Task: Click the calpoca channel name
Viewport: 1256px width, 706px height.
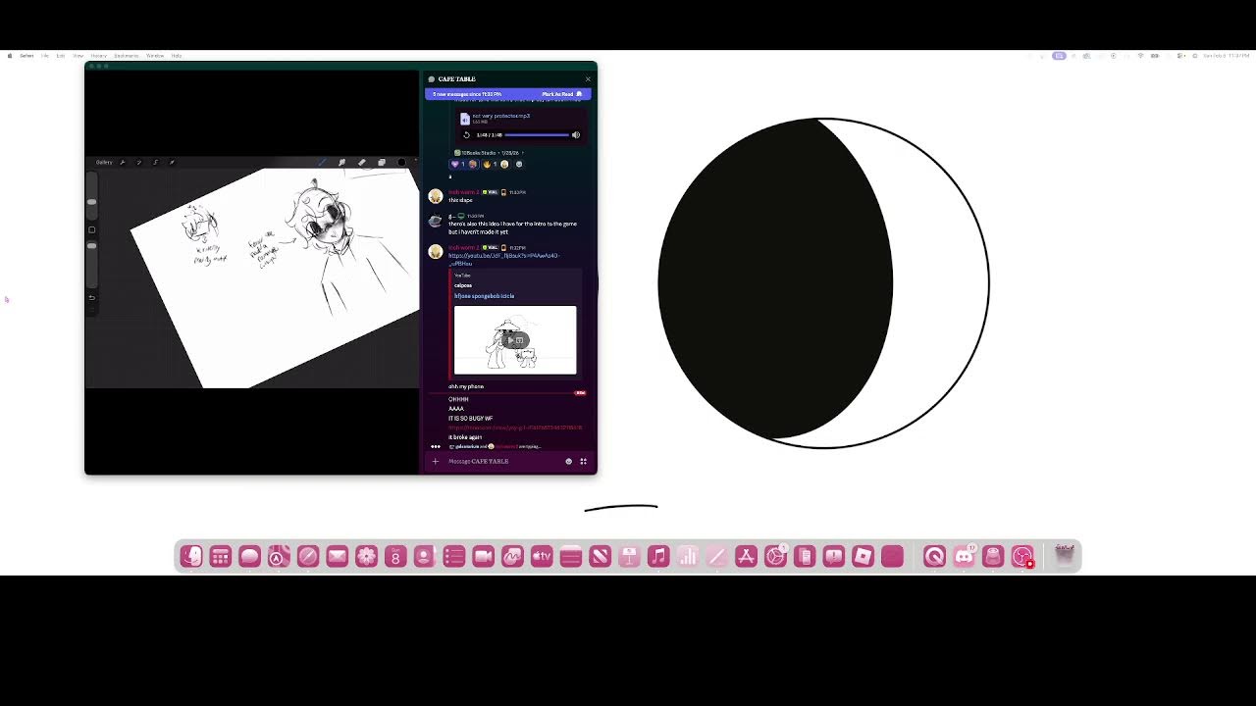Action: [462, 285]
